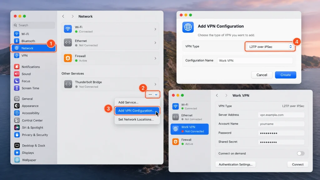
Task: Edit the Configuration Name field
Action: click(255, 61)
